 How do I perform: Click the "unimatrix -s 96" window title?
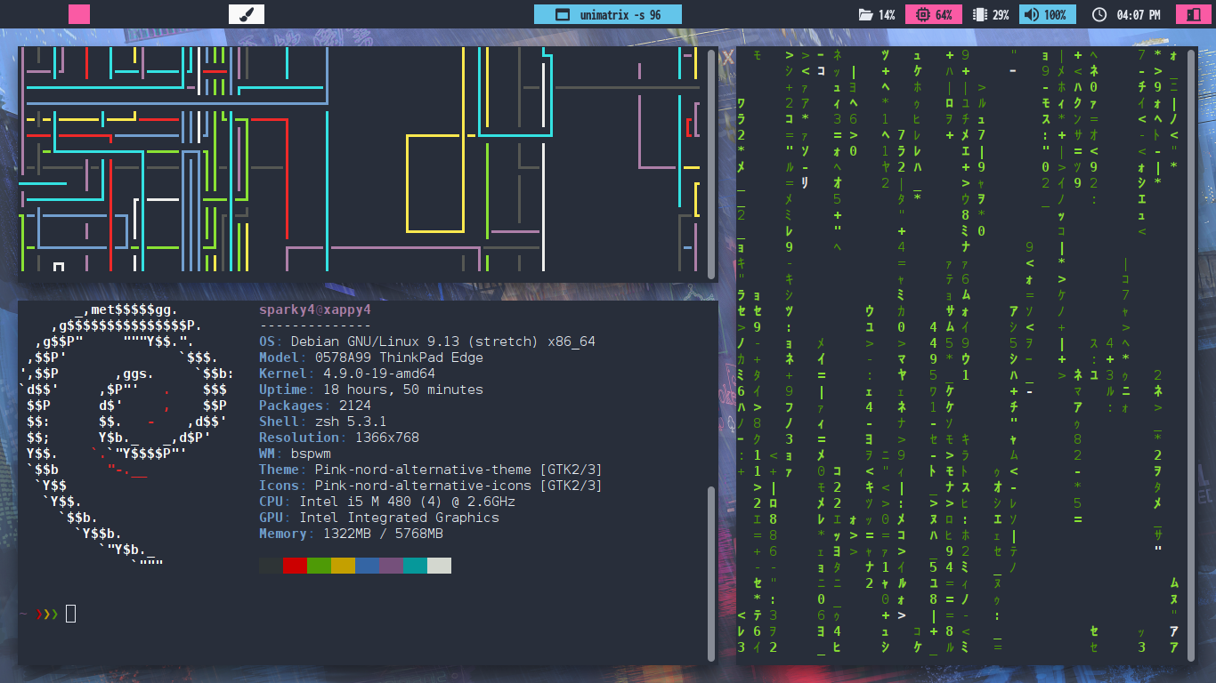click(620, 15)
